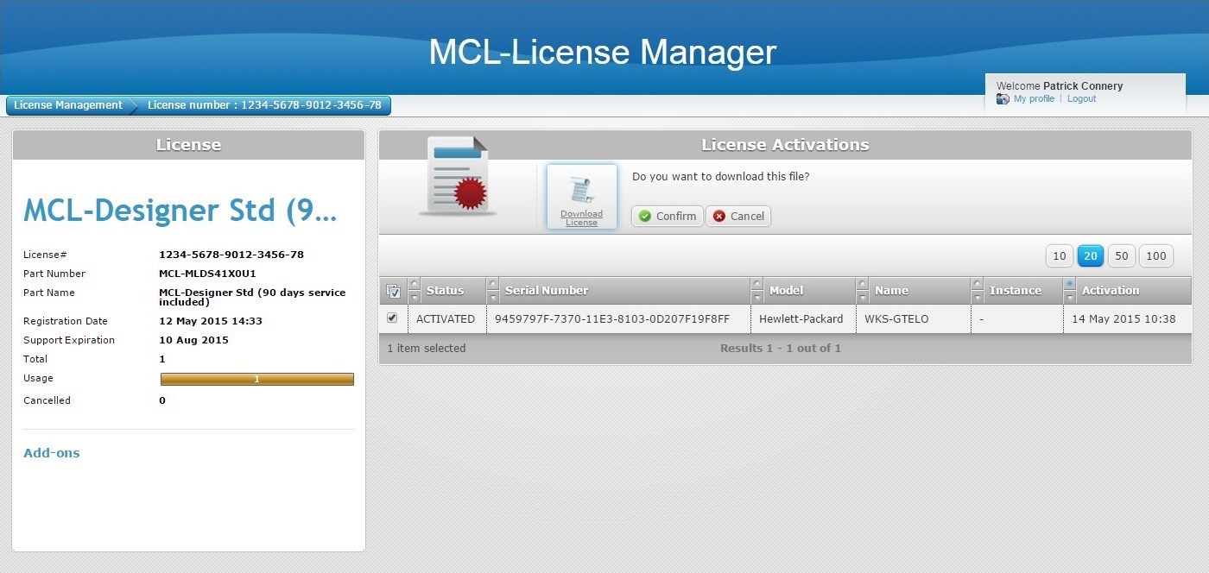The image size is (1209, 573).
Task: Toggle the select-all checkbox in table header
Action: pyautogui.click(x=393, y=291)
